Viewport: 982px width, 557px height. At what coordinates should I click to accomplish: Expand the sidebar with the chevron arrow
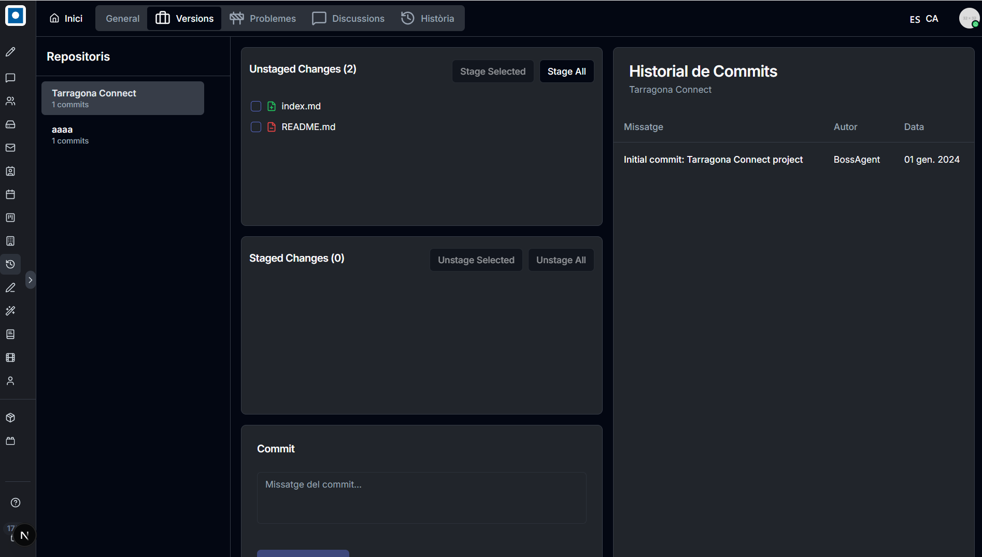(31, 280)
